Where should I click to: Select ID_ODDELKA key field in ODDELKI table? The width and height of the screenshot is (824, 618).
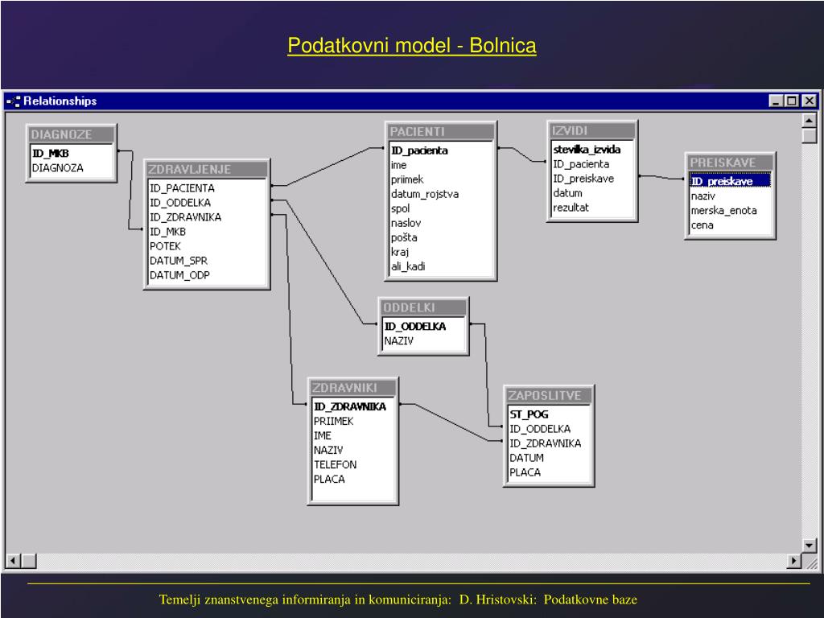click(415, 327)
